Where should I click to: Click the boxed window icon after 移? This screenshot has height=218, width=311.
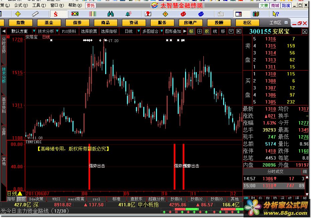[x=231, y=31]
